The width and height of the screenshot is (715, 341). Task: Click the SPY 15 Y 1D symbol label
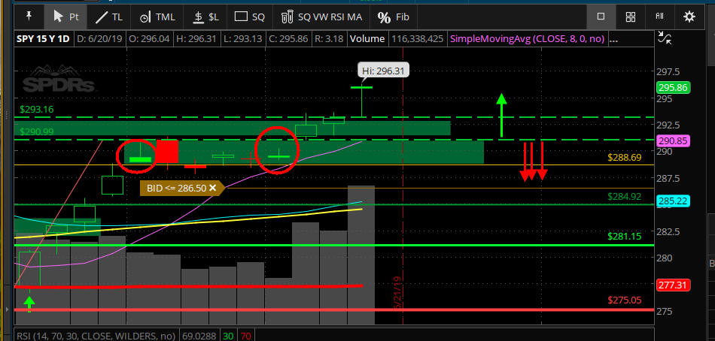(x=43, y=39)
